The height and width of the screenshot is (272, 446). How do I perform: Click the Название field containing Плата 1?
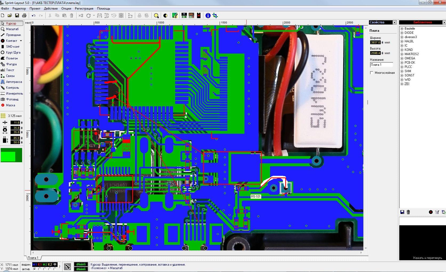point(381,65)
